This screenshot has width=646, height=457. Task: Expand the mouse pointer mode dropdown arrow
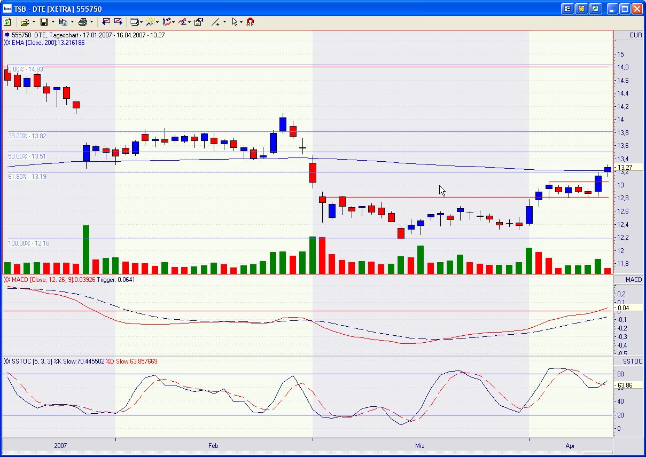242,22
